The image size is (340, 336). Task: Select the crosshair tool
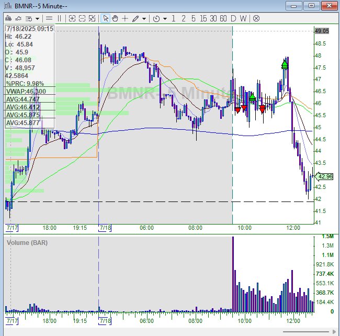pyautogui.click(x=125, y=18)
